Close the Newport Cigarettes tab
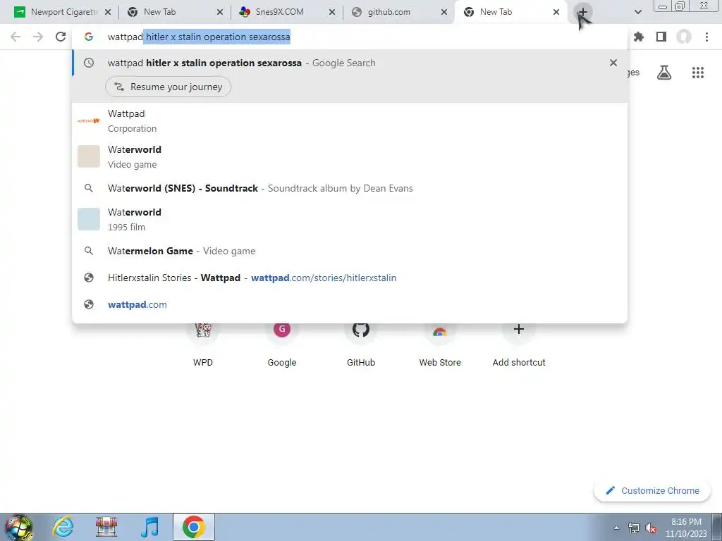This screenshot has height=541, width=722. click(108, 12)
